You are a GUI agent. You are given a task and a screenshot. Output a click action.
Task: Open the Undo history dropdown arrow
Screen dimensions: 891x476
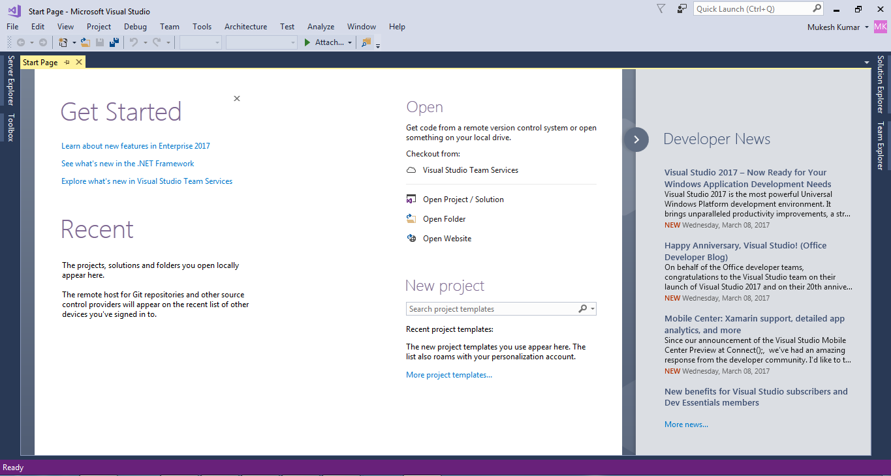145,43
